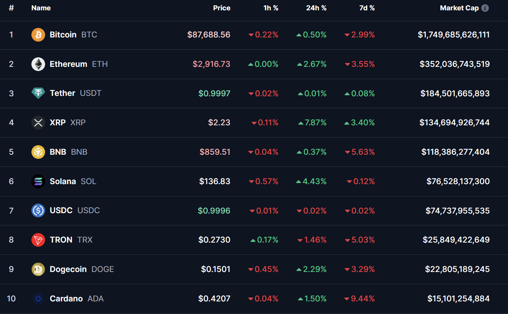Open the Bitcoin name link
The height and width of the screenshot is (314, 508).
pyautogui.click(x=63, y=35)
